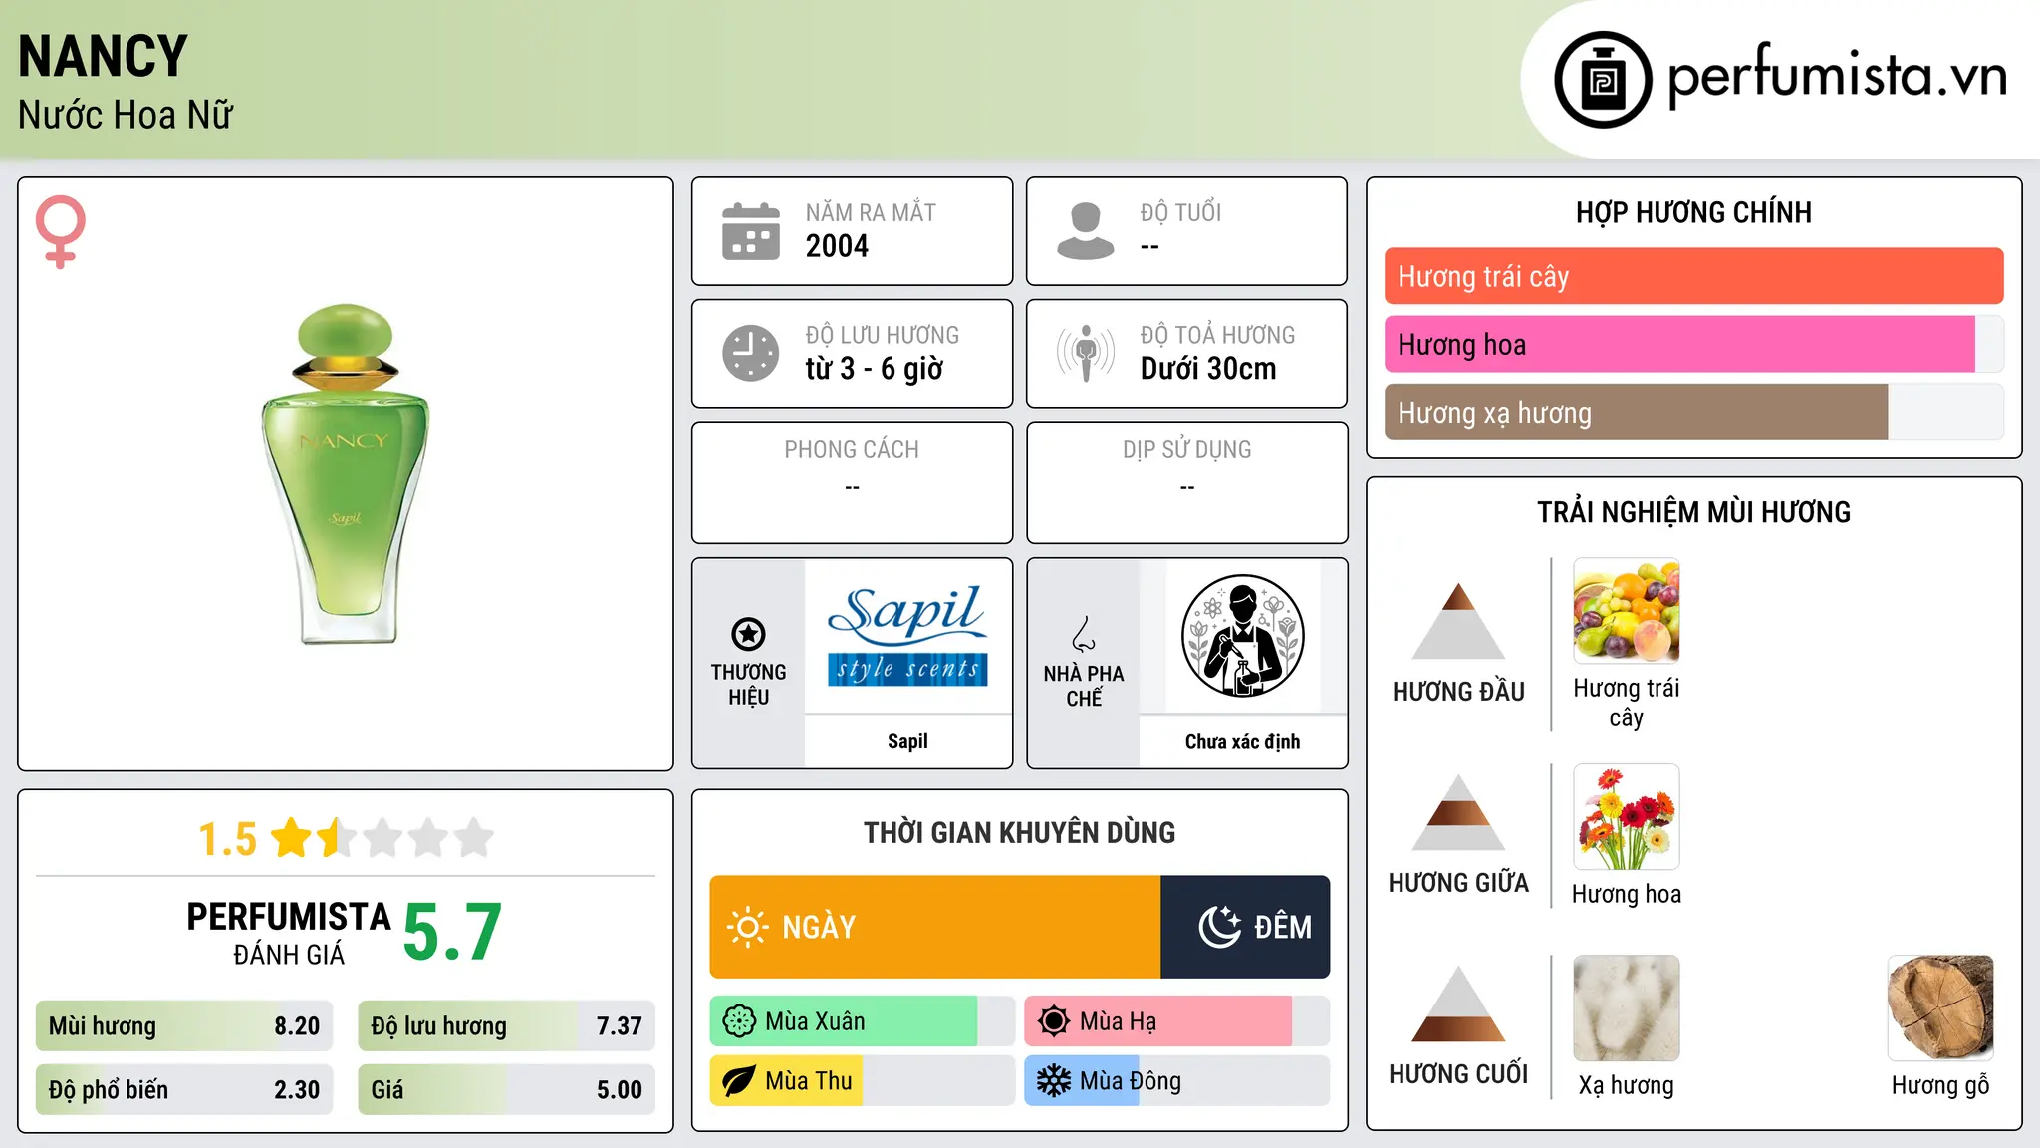The image size is (2040, 1148).
Task: Click the perfumista.vn bottle logo icon
Action: coord(1603,80)
